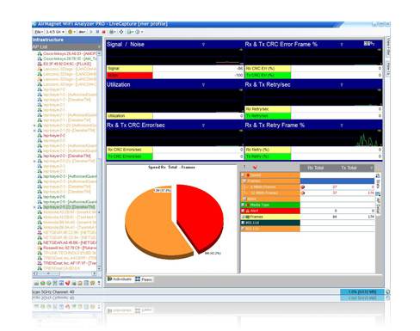Open the vertical AP Detail tab
The height and width of the screenshot is (331, 420).
point(378,203)
